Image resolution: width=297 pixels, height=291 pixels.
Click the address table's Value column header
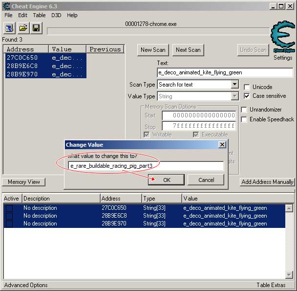[x=238, y=199]
